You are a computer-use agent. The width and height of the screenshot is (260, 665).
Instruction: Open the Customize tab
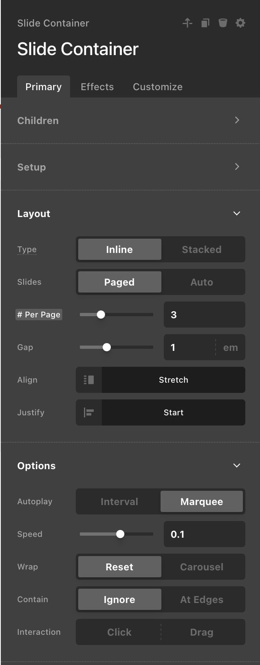158,86
